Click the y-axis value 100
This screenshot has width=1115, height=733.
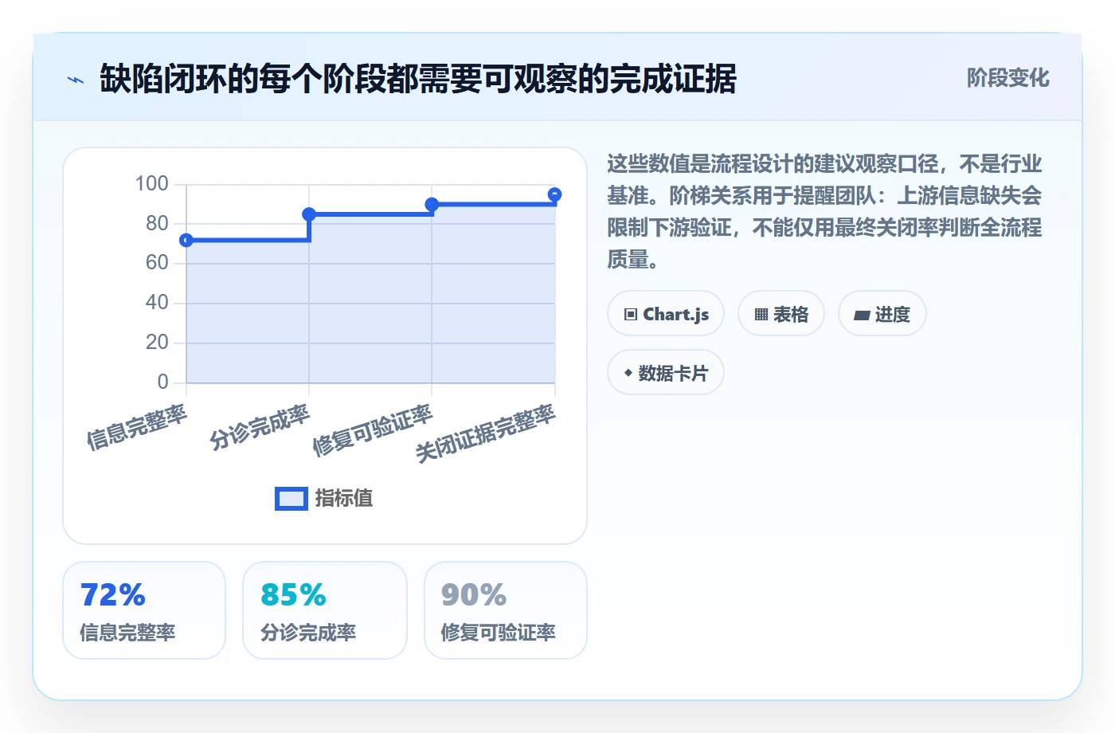[151, 184]
